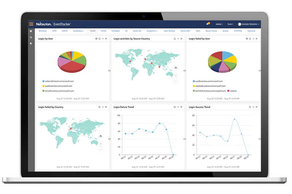This screenshot has width=292, height=194.
Task: Select the ETIDS tab
Action: (103, 31)
